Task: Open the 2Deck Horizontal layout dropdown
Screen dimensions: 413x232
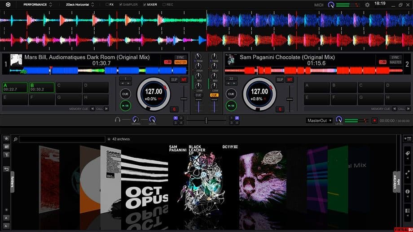Action: coord(80,4)
